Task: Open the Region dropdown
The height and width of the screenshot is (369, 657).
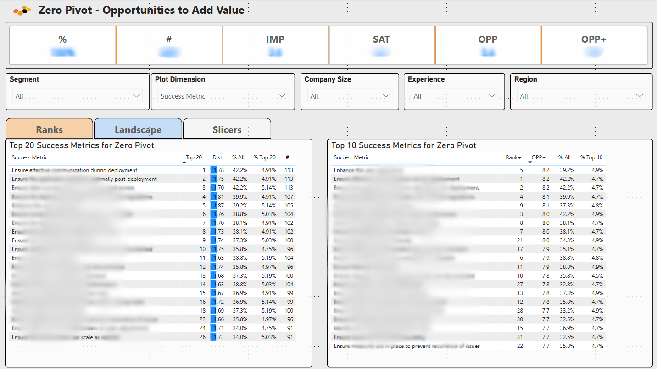Action: 581,96
